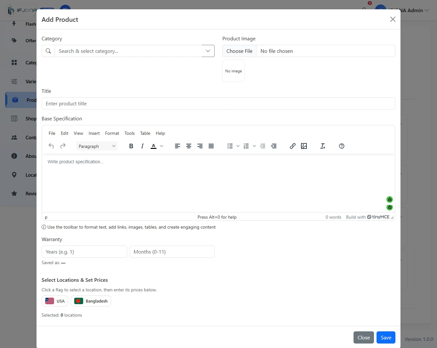Open the Insert menu in the editor

tap(94, 133)
